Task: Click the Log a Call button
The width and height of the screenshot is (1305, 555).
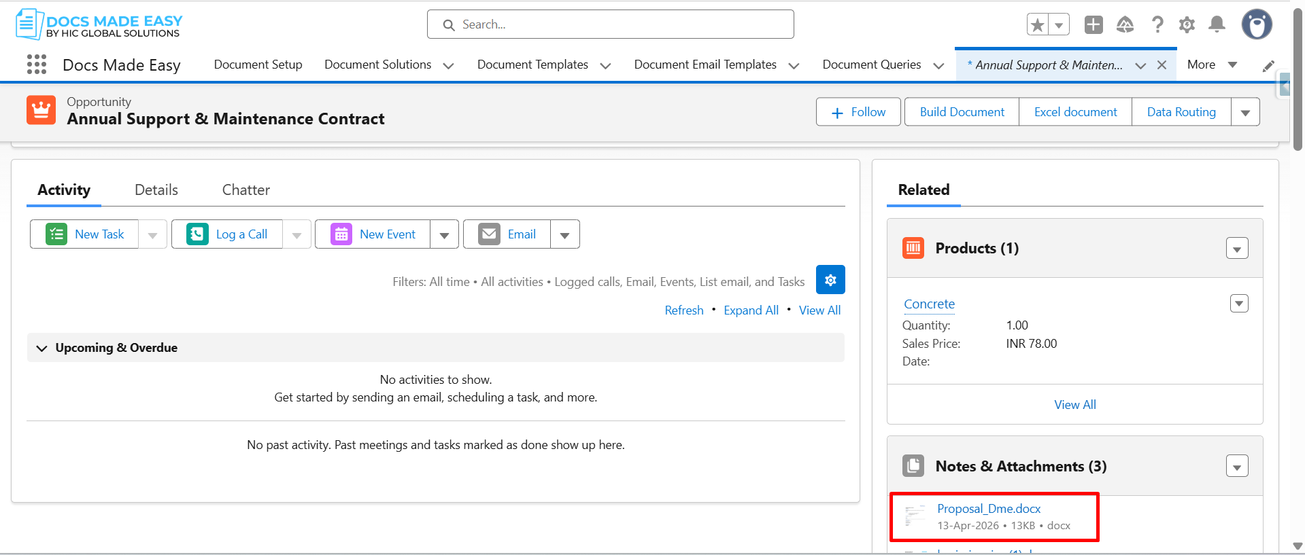Action: (x=227, y=234)
